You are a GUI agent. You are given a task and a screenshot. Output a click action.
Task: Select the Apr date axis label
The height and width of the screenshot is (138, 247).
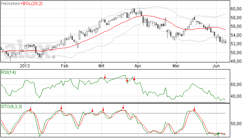coord(138,66)
